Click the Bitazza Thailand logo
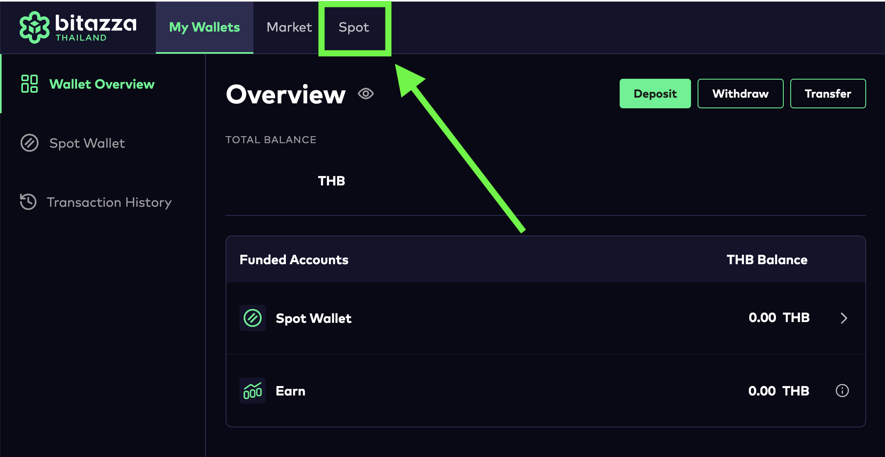The image size is (885, 457). pos(78,27)
